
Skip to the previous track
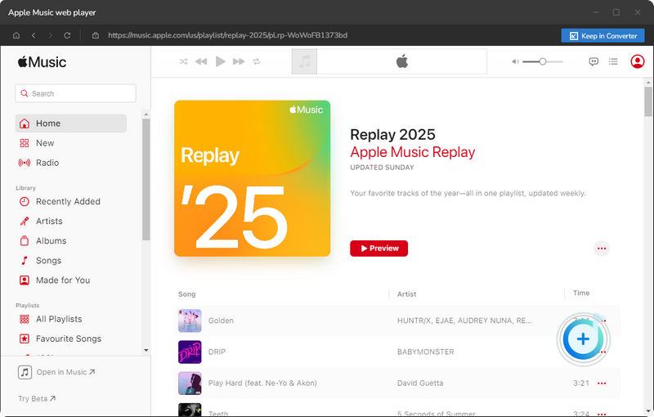[201, 61]
